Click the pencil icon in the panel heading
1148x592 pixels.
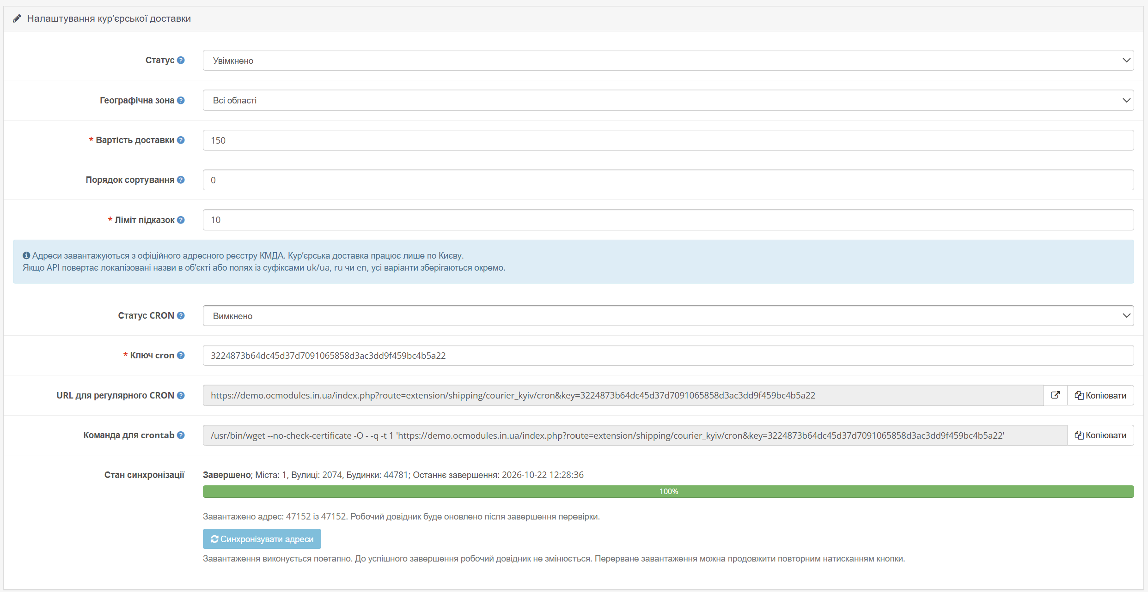coord(17,18)
